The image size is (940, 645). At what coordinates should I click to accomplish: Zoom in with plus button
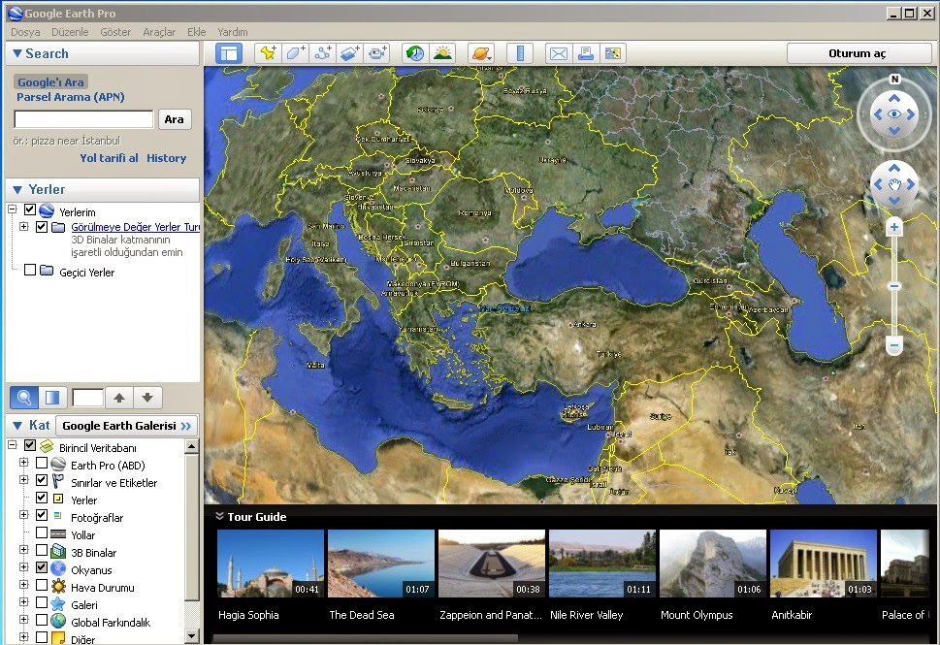pos(893,227)
